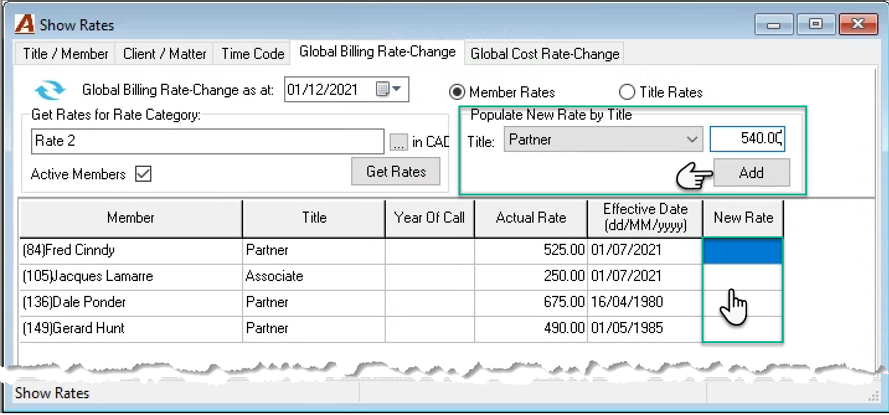
Task: Click the Title column header
Action: pyautogui.click(x=314, y=218)
